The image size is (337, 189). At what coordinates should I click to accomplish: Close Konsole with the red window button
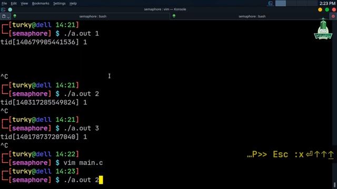click(334, 9)
